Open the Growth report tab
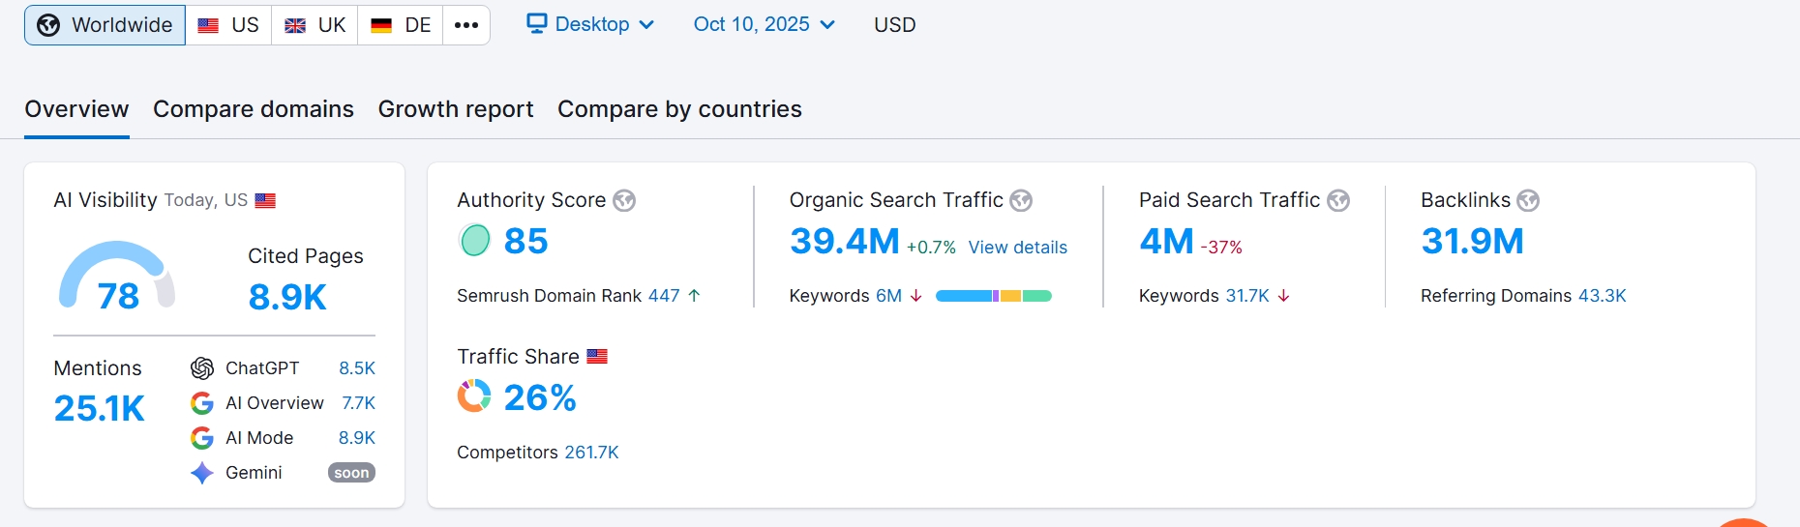Image resolution: width=1800 pixels, height=527 pixels. (x=456, y=109)
